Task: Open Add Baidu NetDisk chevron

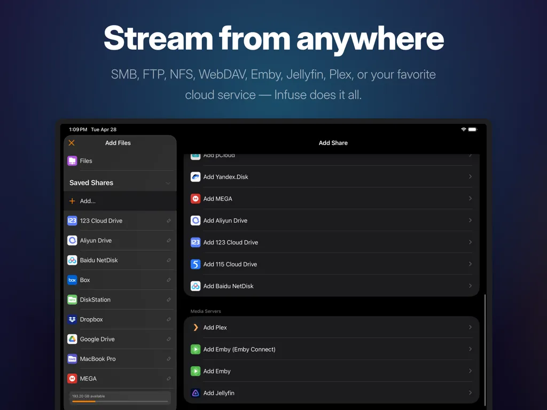Action: [x=470, y=286]
